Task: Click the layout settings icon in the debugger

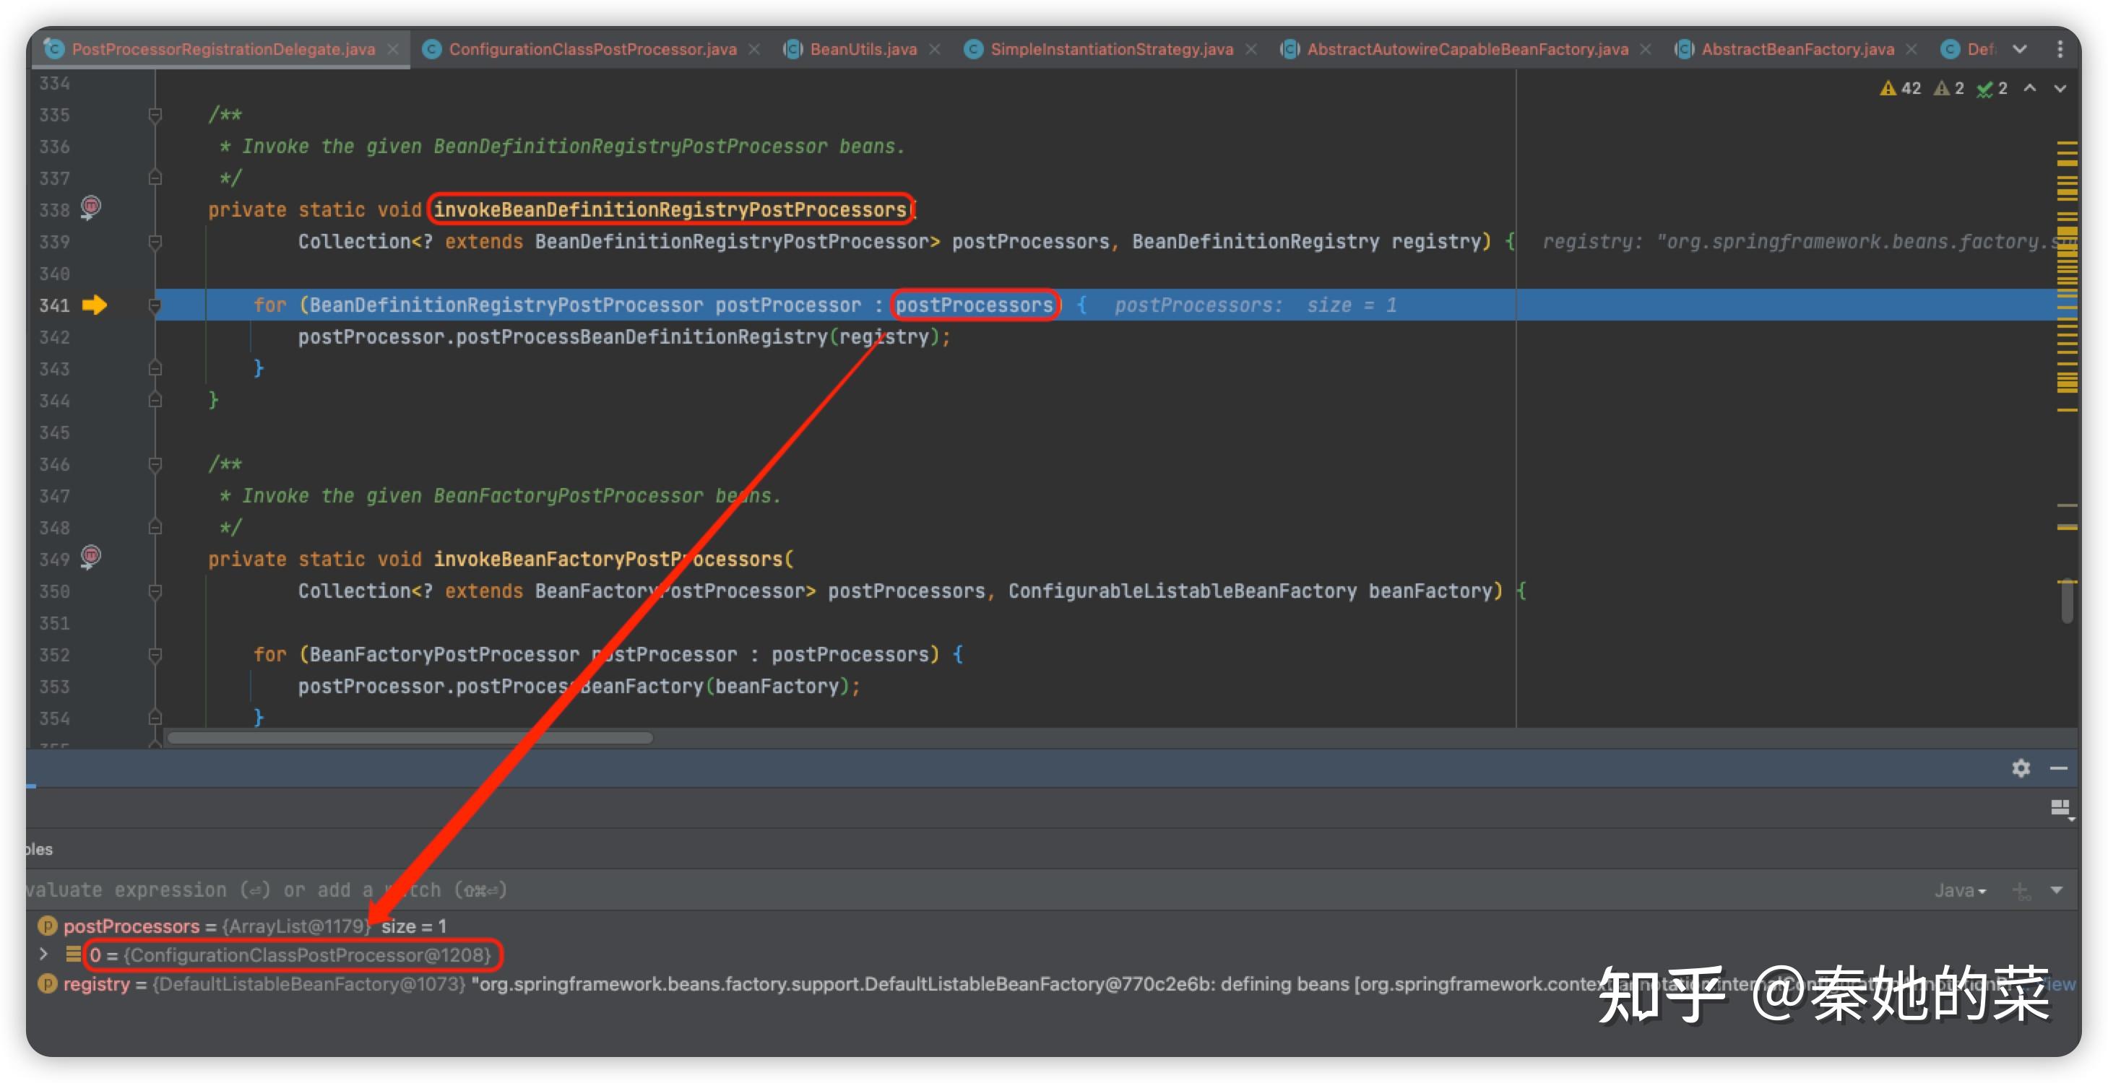Action: pyautogui.click(x=2060, y=808)
